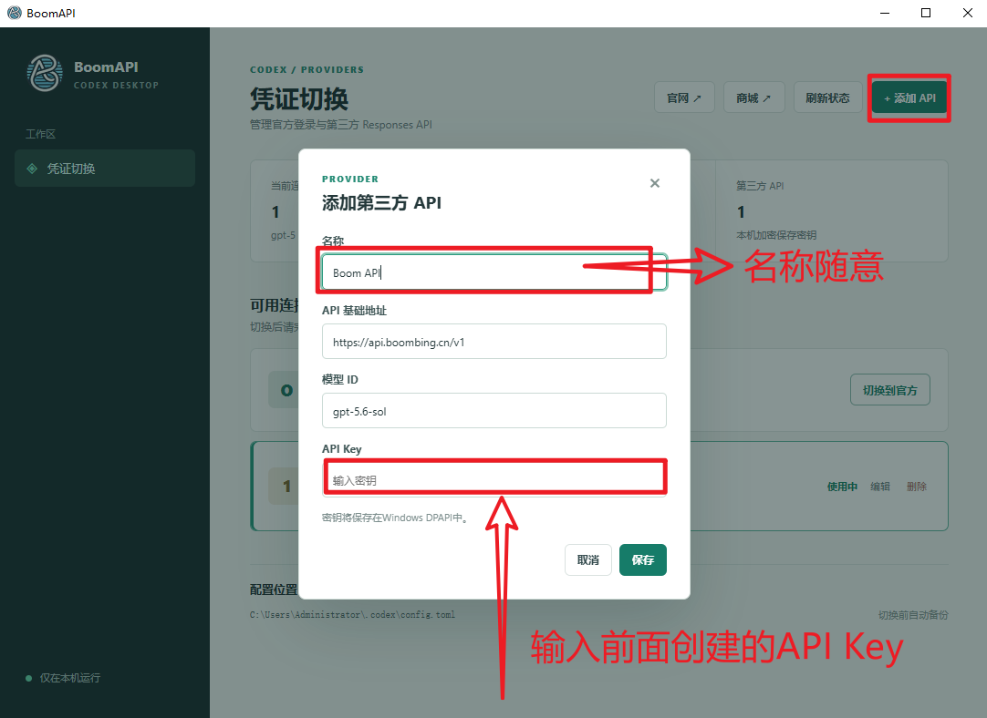Click the 删除 link on connection row
Screen dimensions: 987x718
click(917, 487)
